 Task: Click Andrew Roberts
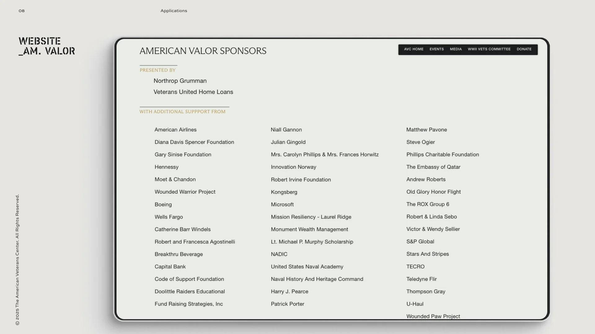426,179
